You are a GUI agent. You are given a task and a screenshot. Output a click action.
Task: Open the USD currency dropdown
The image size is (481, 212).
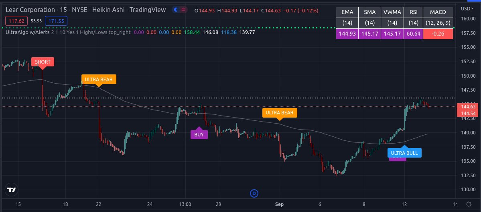[467, 8]
